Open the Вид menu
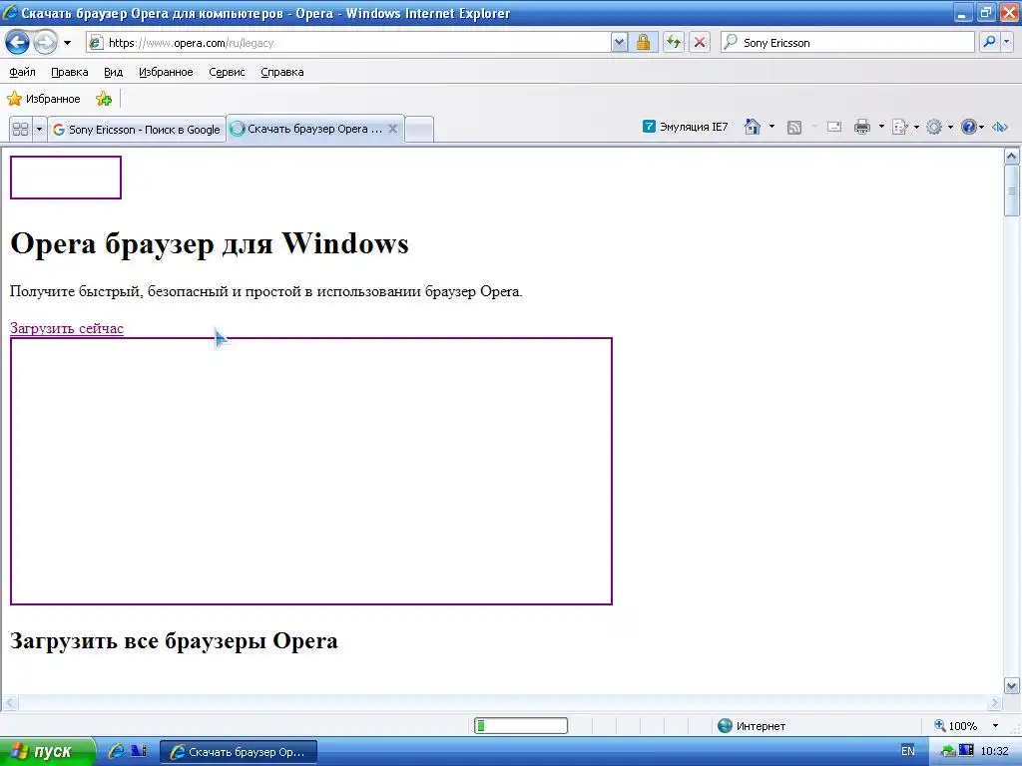The height and width of the screenshot is (766, 1022). [114, 72]
